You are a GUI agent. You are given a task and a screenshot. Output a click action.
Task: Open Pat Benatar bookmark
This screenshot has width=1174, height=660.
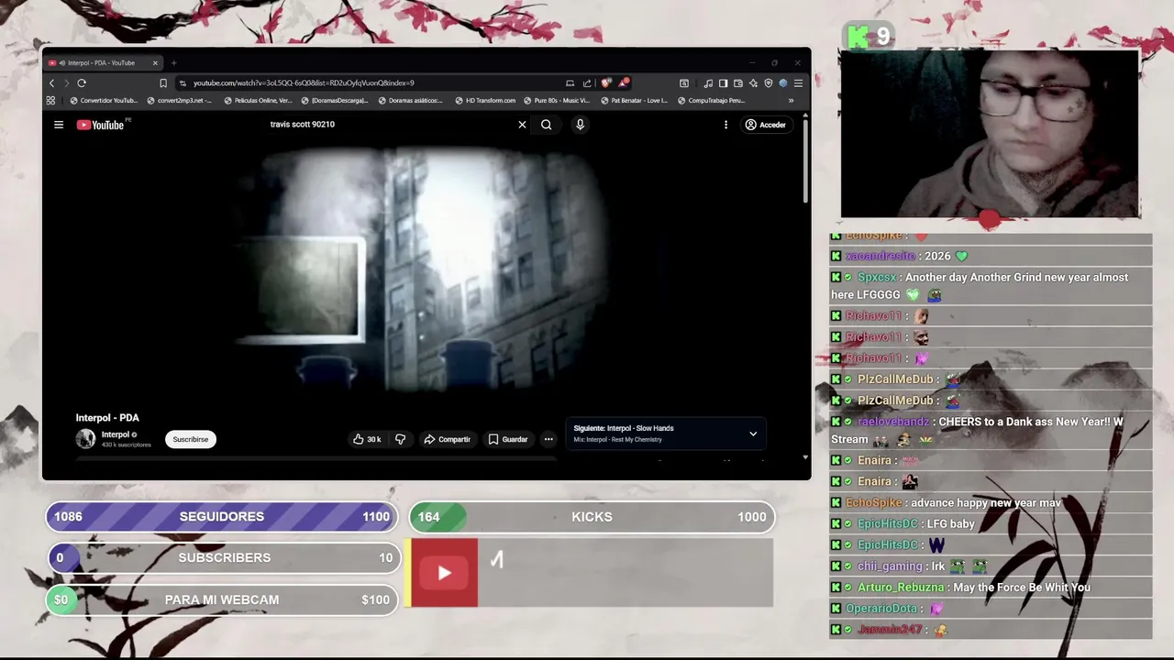point(634,101)
